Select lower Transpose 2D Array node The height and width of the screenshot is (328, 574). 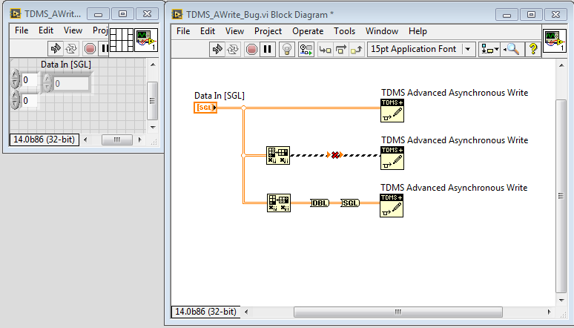279,203
